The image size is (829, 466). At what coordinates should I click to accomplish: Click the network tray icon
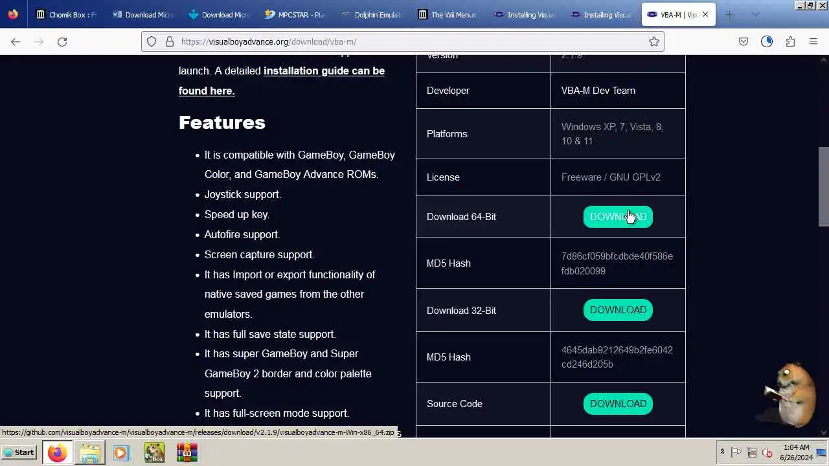click(752, 452)
